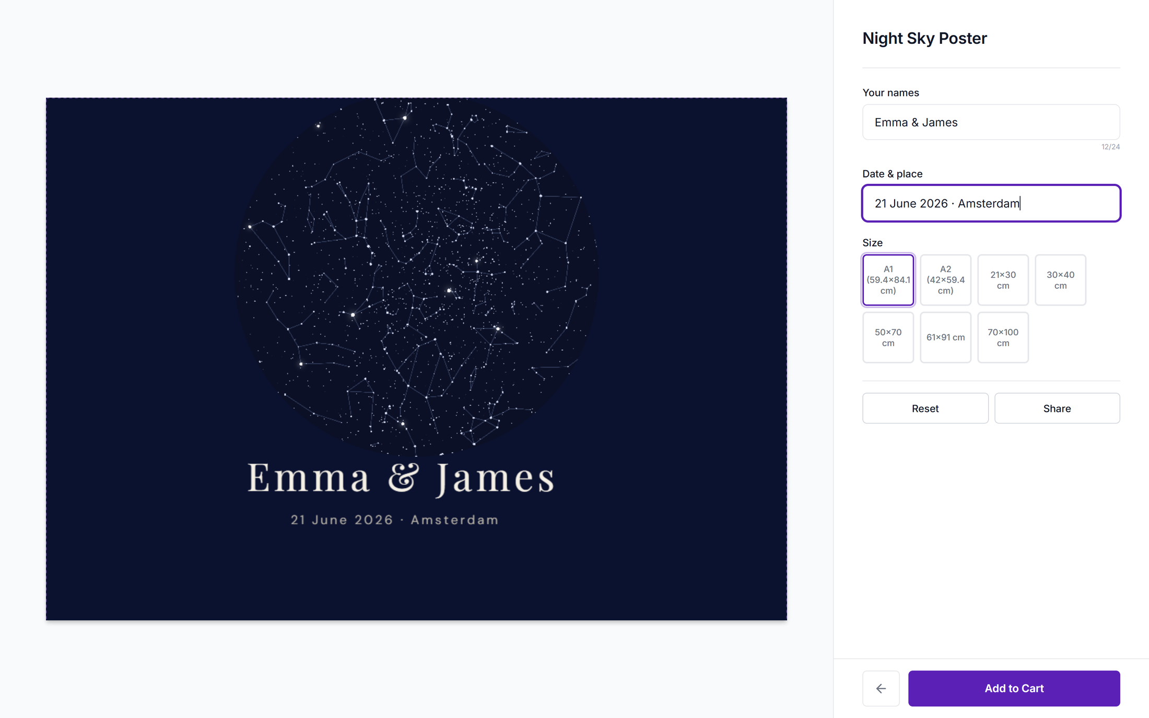
Task: Click the back arrow button
Action: [x=881, y=688]
